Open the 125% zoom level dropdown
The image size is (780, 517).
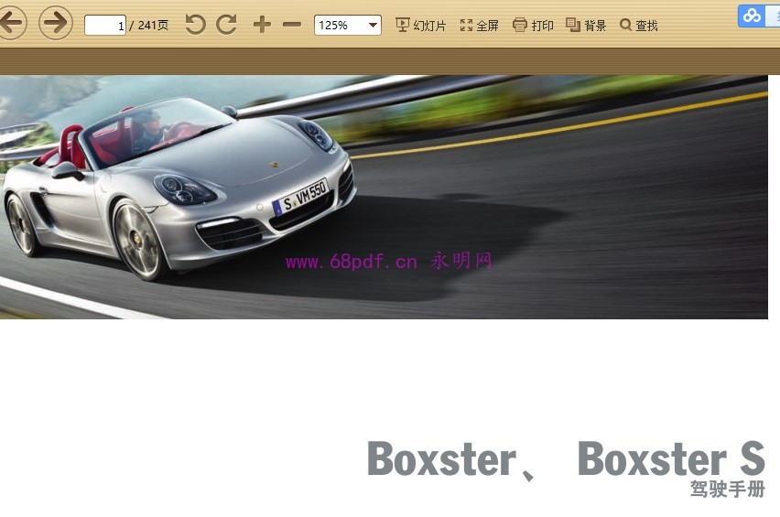click(x=348, y=25)
